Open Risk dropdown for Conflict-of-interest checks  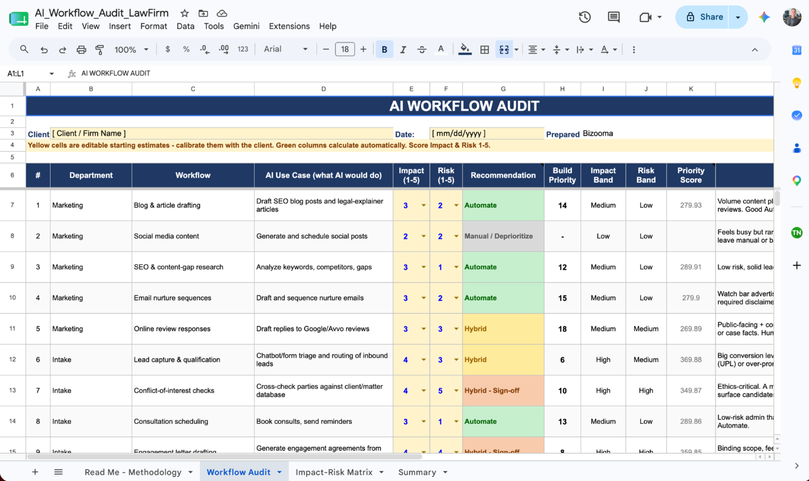(456, 391)
